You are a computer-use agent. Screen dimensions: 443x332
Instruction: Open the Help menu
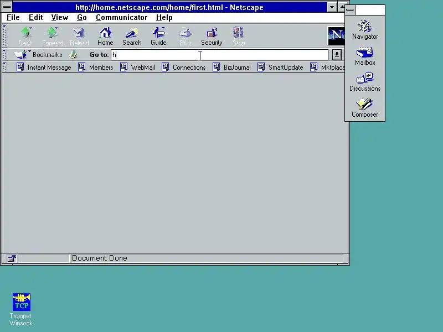tap(164, 18)
